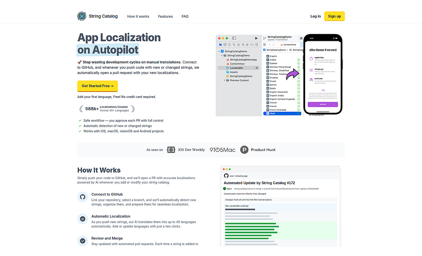Click the iOS Dev Weekly bracket logo
This screenshot has width=422, height=256.
pos(171,150)
